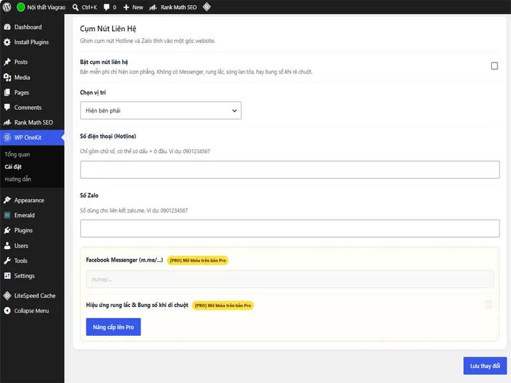511x383 pixels.
Task: Click the PRO badge beside Hiệu ứng rung lắc
Action: 223,306
